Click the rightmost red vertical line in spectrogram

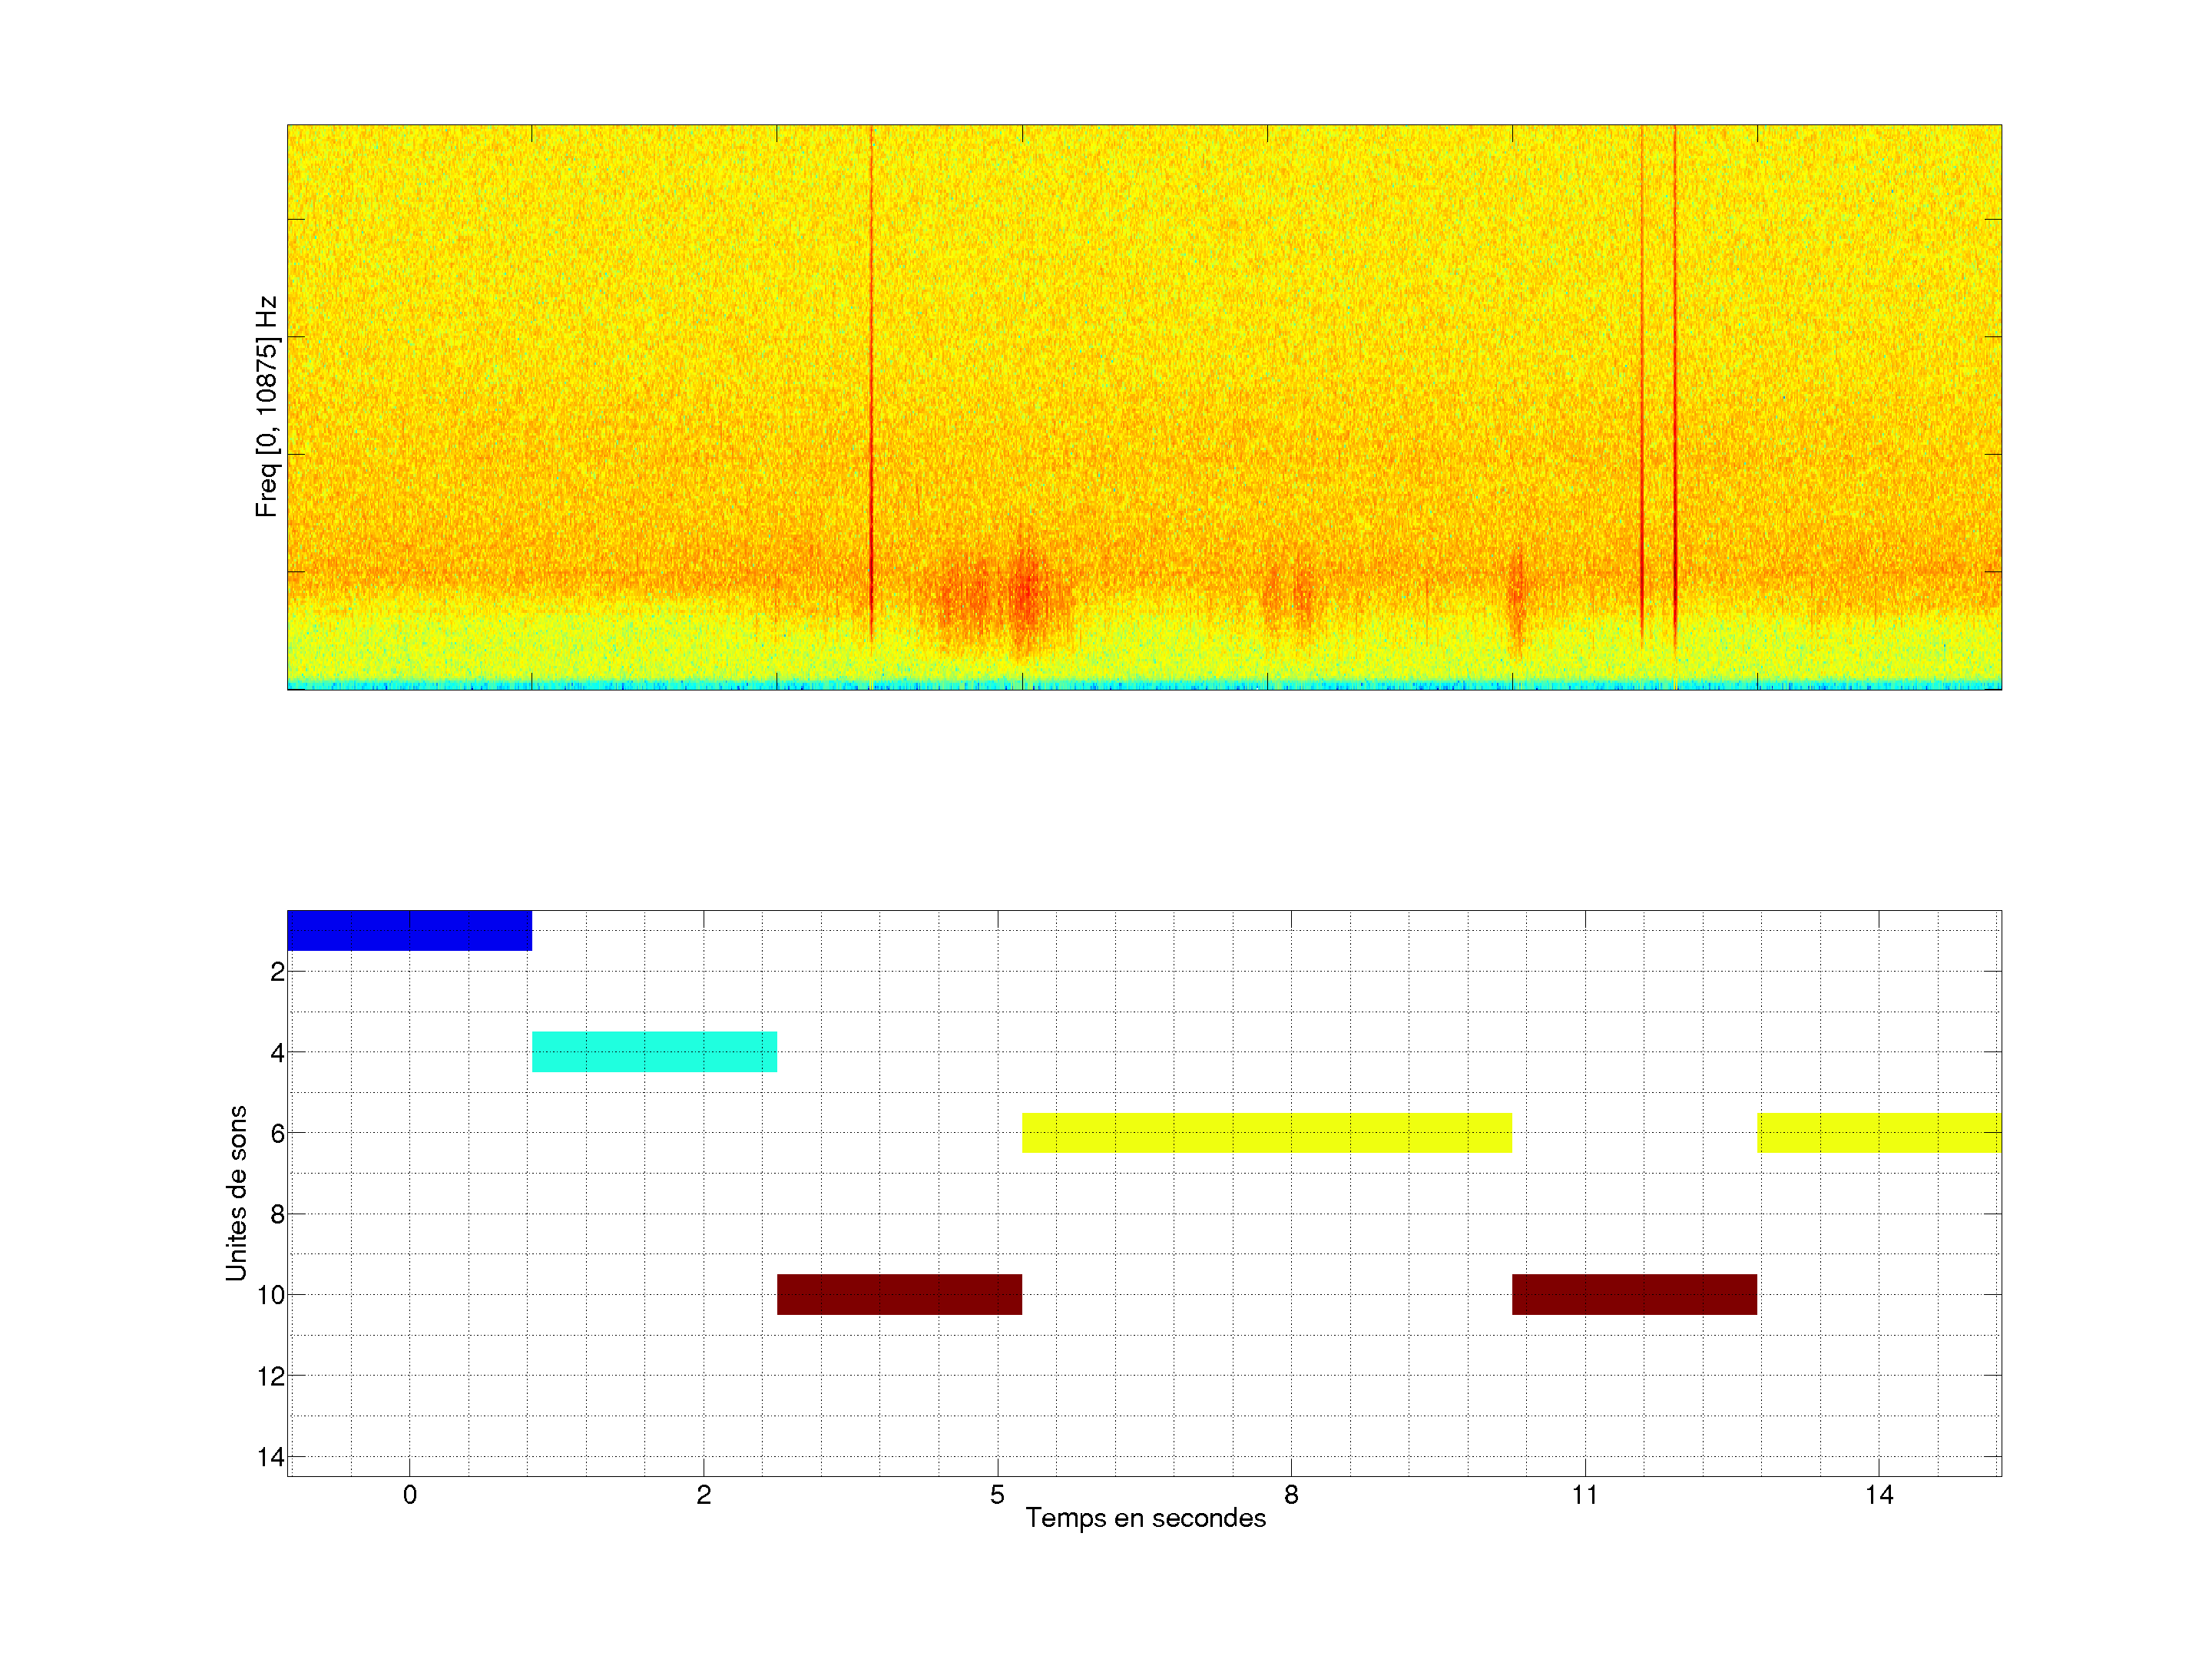tap(1675, 400)
